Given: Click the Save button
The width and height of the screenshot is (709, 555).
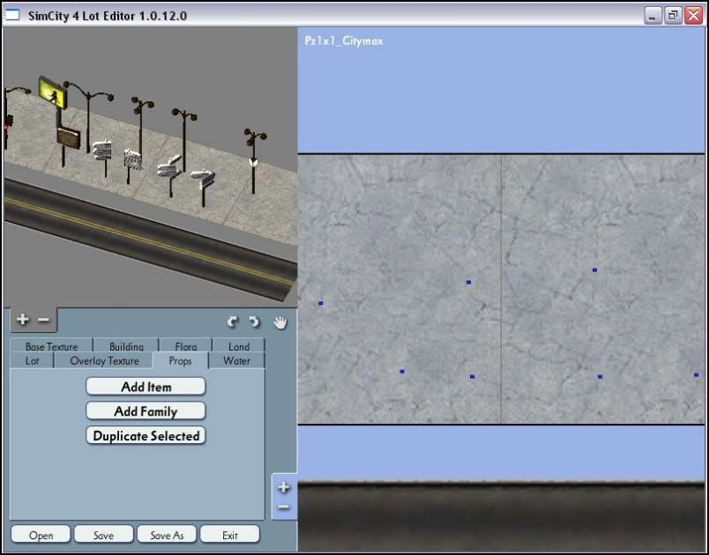Looking at the screenshot, I should (x=103, y=535).
